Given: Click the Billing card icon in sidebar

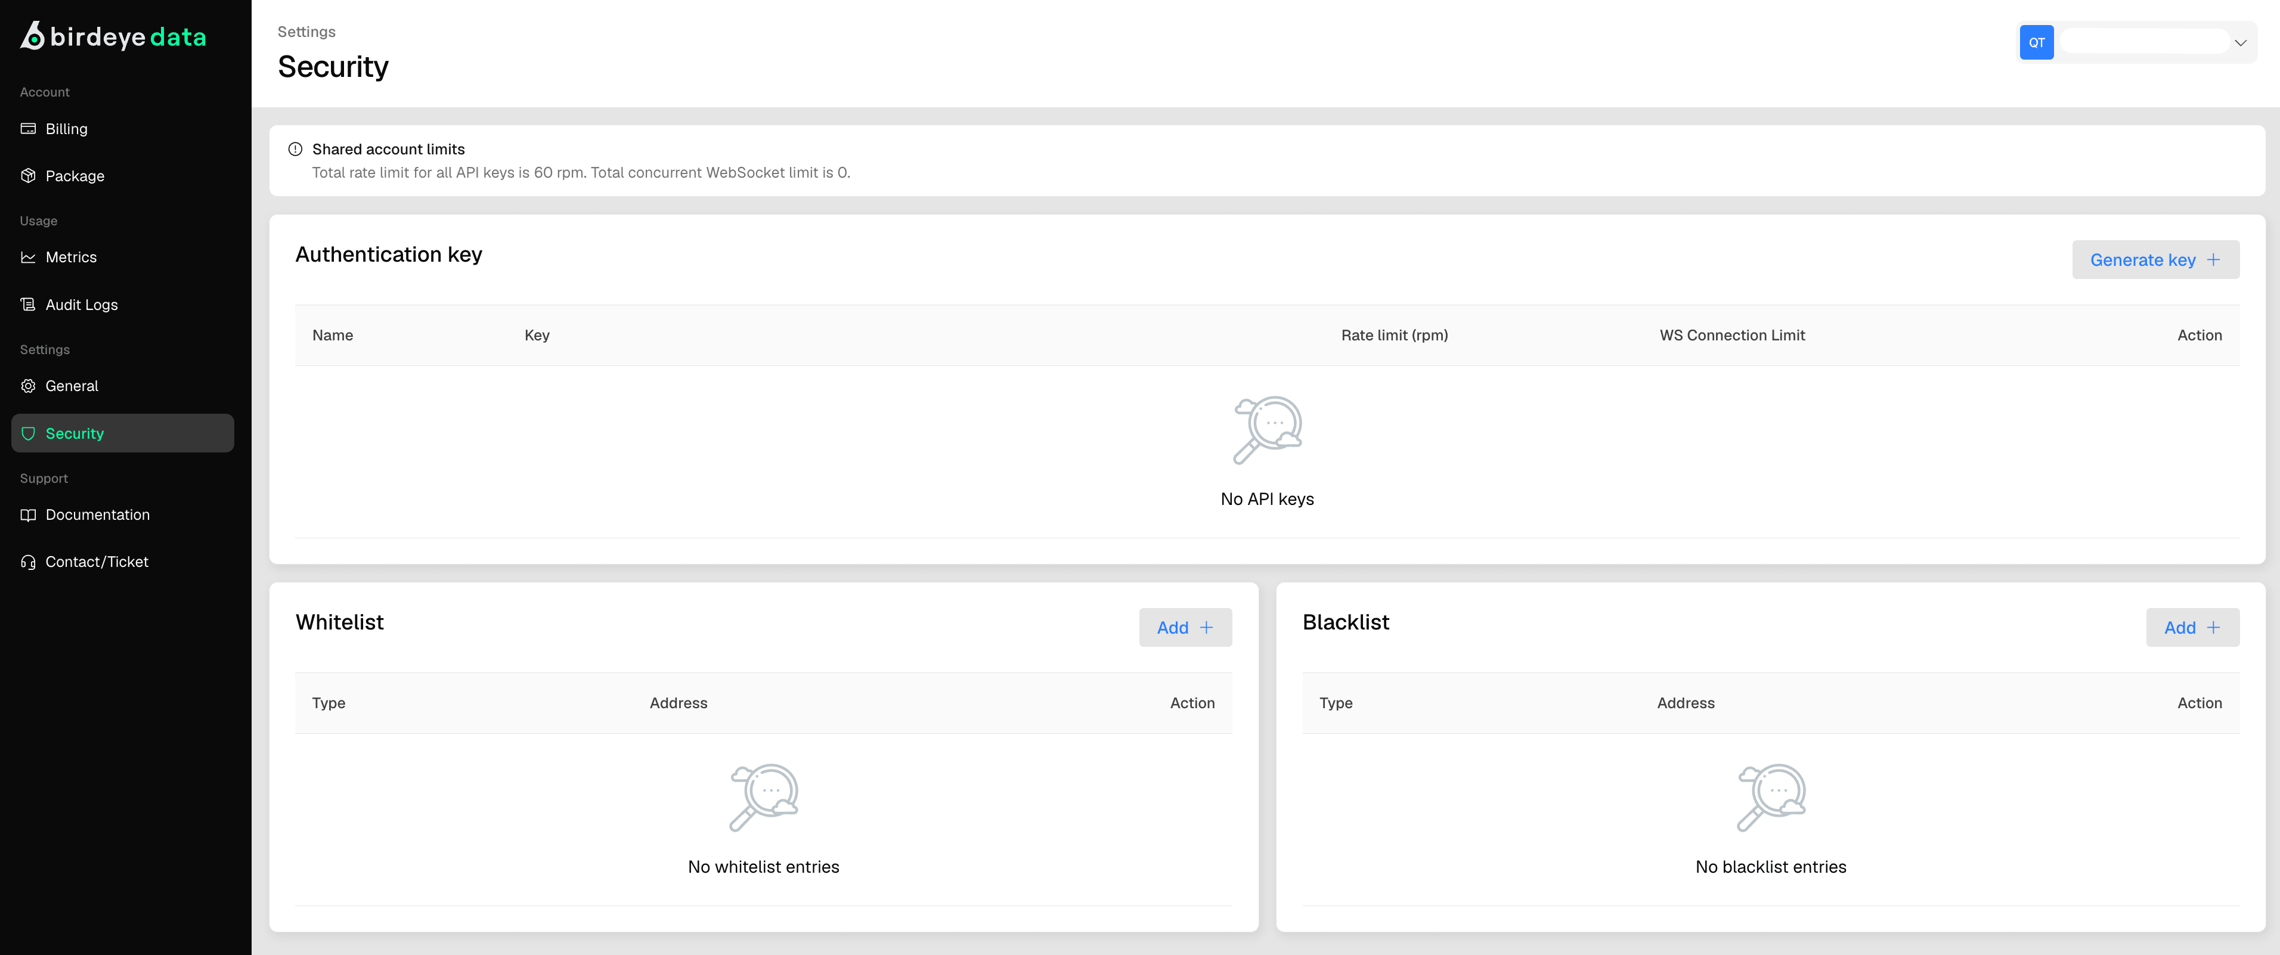Looking at the screenshot, I should pyautogui.click(x=29, y=128).
